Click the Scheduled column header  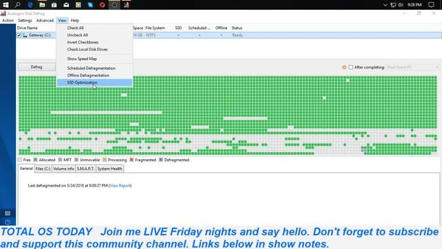200,28
